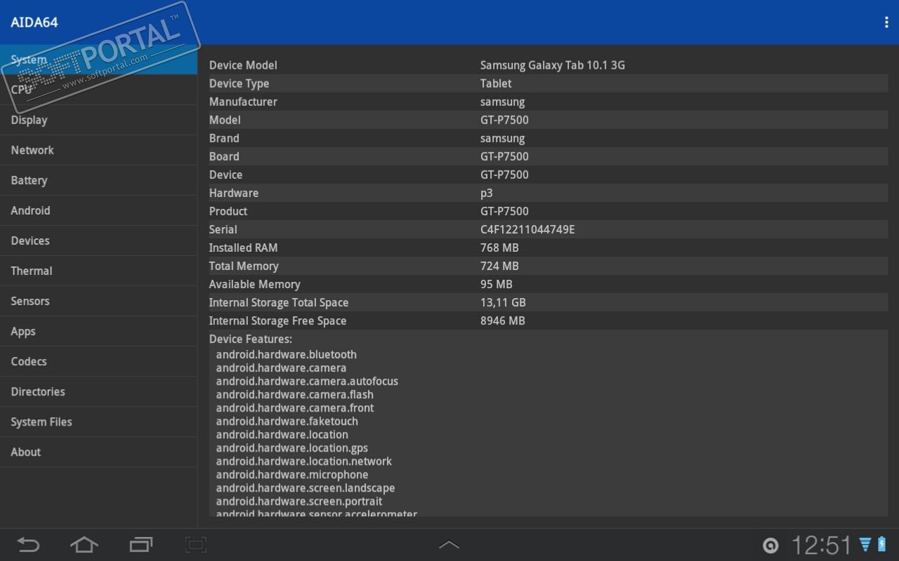Viewport: 899px width, 561px height.
Task: Select the Serial row label
Action: pos(223,229)
